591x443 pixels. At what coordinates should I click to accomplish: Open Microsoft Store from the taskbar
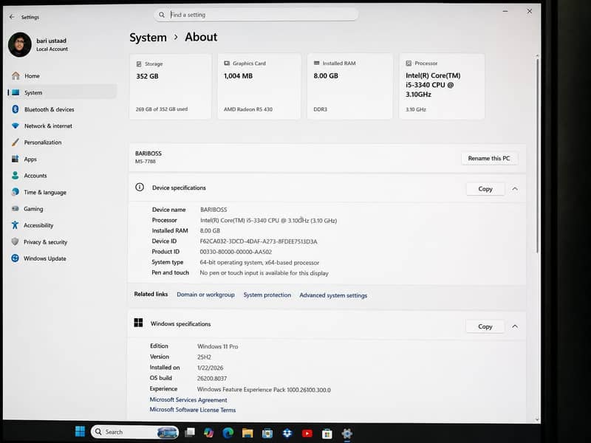327,434
